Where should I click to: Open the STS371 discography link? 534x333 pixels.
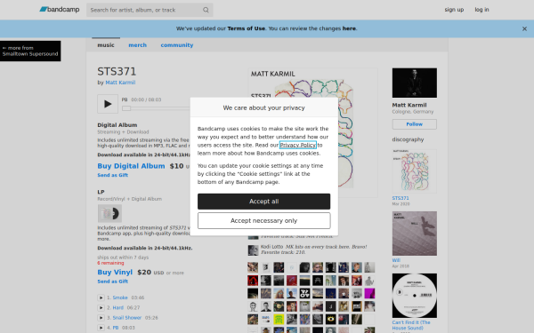pos(400,198)
